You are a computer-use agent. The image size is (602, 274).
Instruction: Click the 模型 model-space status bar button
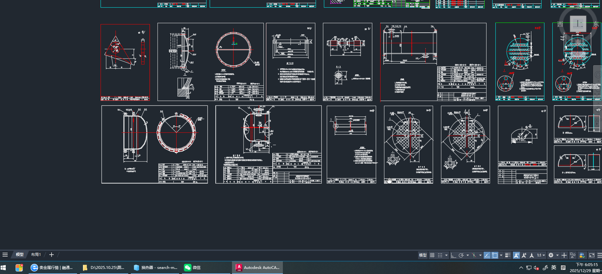pyautogui.click(x=423, y=255)
